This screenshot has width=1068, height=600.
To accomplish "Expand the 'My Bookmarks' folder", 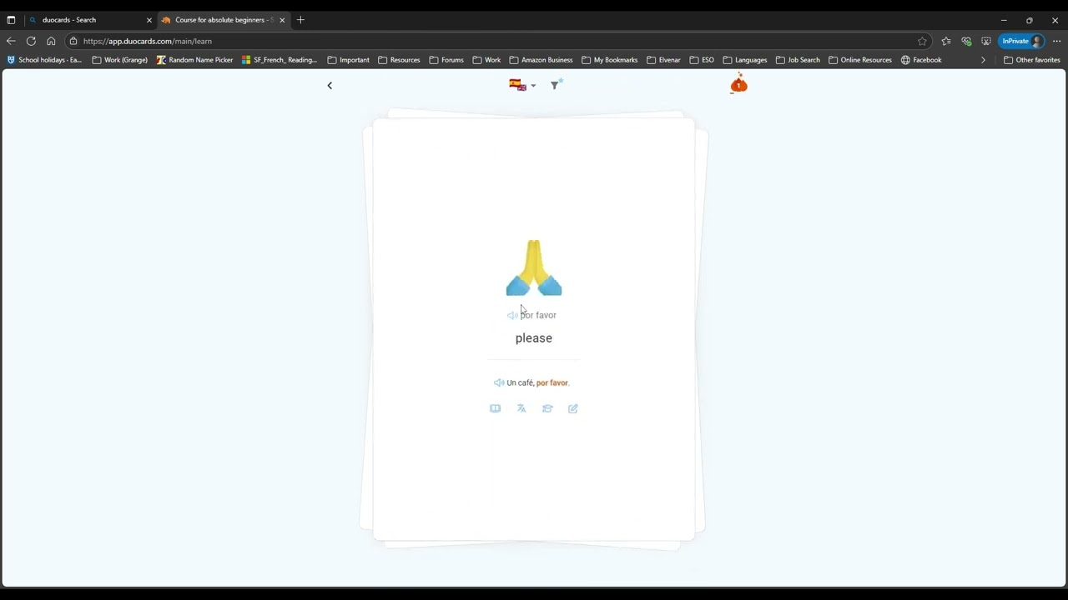I will 610,60.
